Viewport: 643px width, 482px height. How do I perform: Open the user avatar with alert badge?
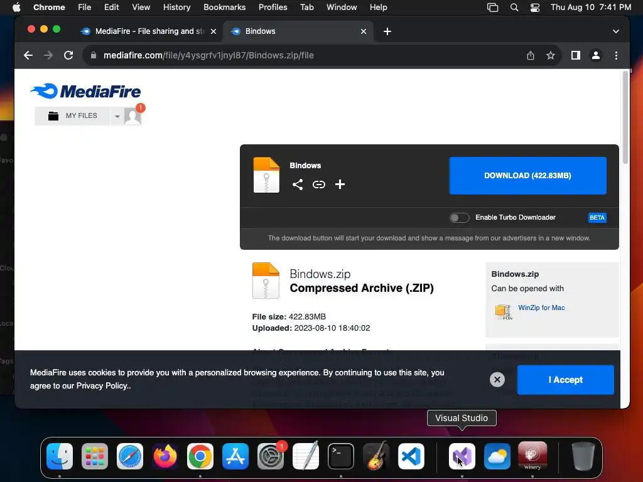(132, 116)
